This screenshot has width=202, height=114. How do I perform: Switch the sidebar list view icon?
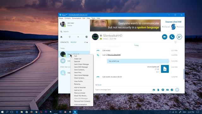point(86,37)
